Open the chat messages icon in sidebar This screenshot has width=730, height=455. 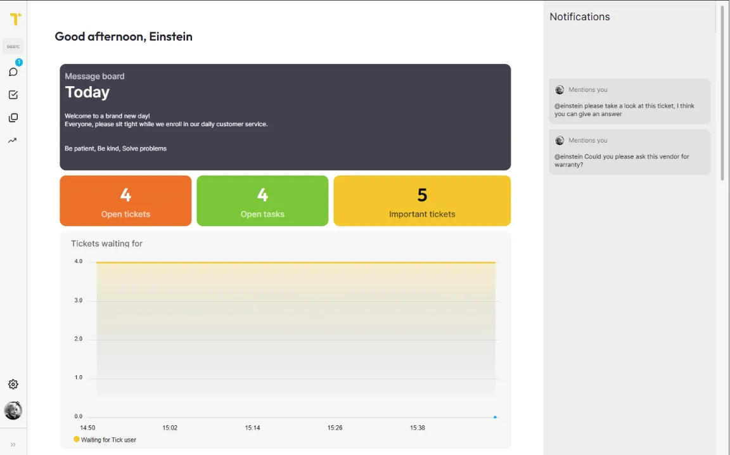tap(13, 72)
